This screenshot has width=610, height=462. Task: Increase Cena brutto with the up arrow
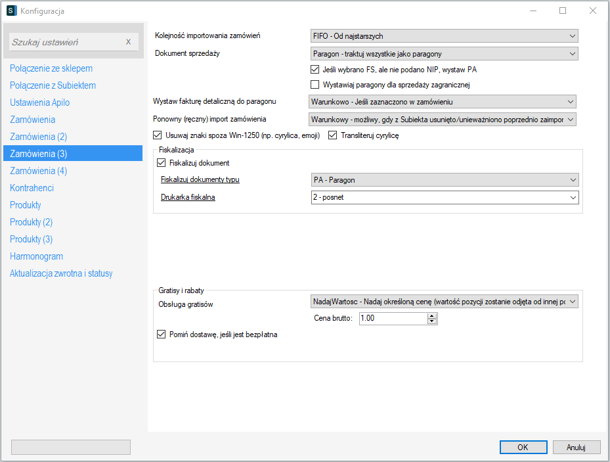click(x=431, y=315)
